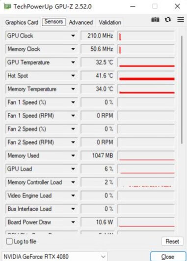The height and width of the screenshot is (261, 187).
Task: Click the refresh sensors icon
Action: click(x=168, y=20)
